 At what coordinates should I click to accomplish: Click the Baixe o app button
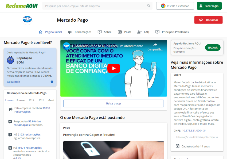pyautogui.click(x=113, y=103)
